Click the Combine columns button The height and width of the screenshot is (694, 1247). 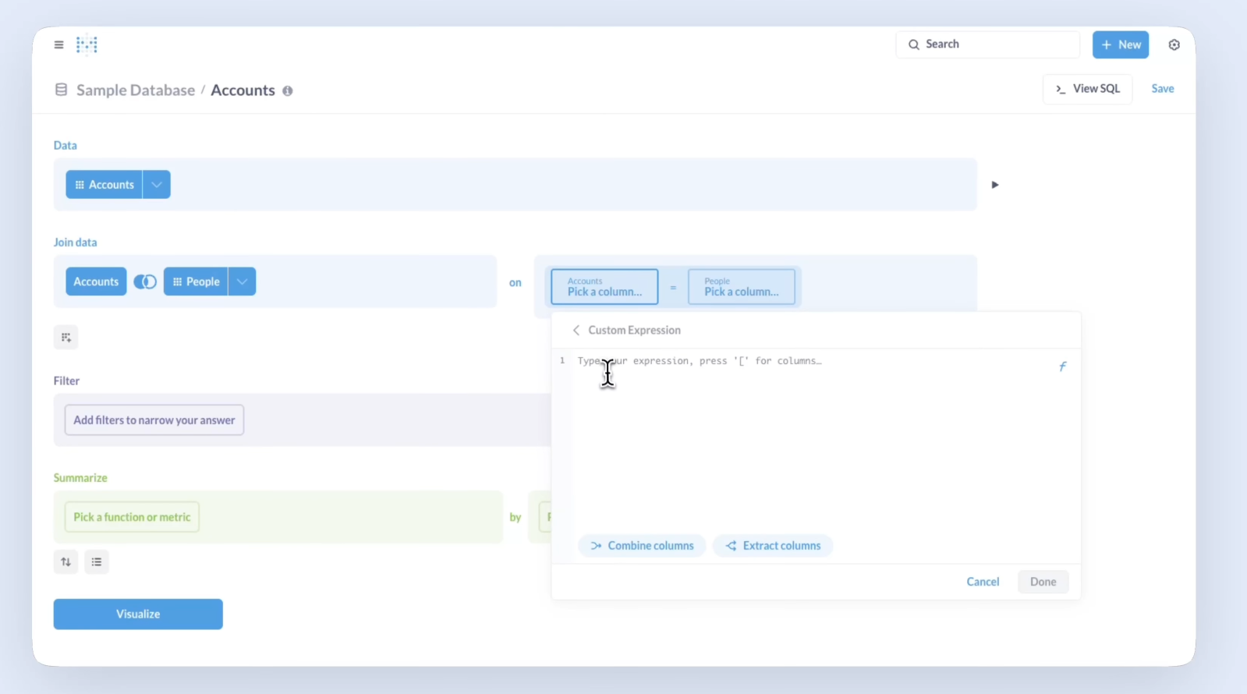point(642,546)
